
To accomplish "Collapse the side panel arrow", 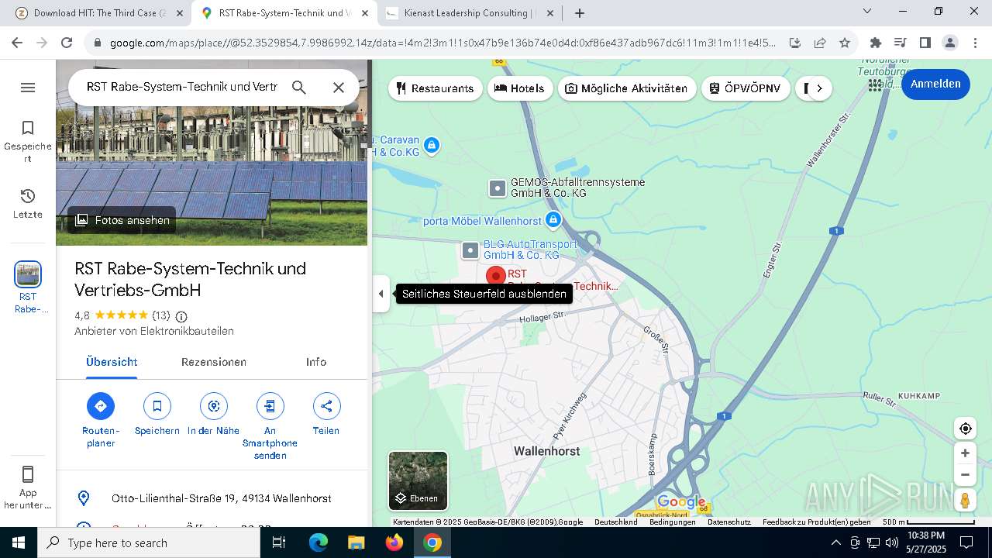I will pos(381,294).
